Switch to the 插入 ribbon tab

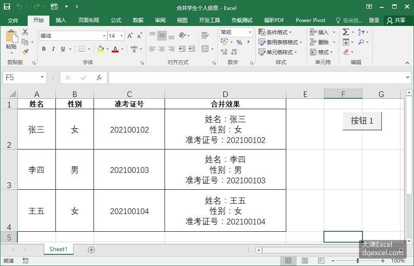pos(61,20)
